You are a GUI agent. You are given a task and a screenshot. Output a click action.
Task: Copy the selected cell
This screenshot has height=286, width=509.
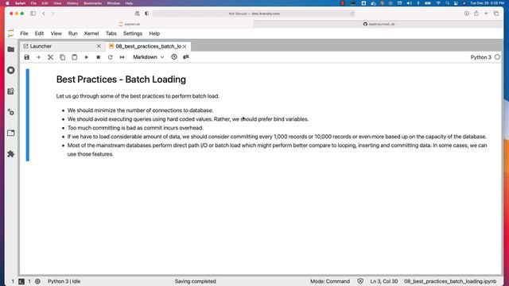[x=62, y=57]
